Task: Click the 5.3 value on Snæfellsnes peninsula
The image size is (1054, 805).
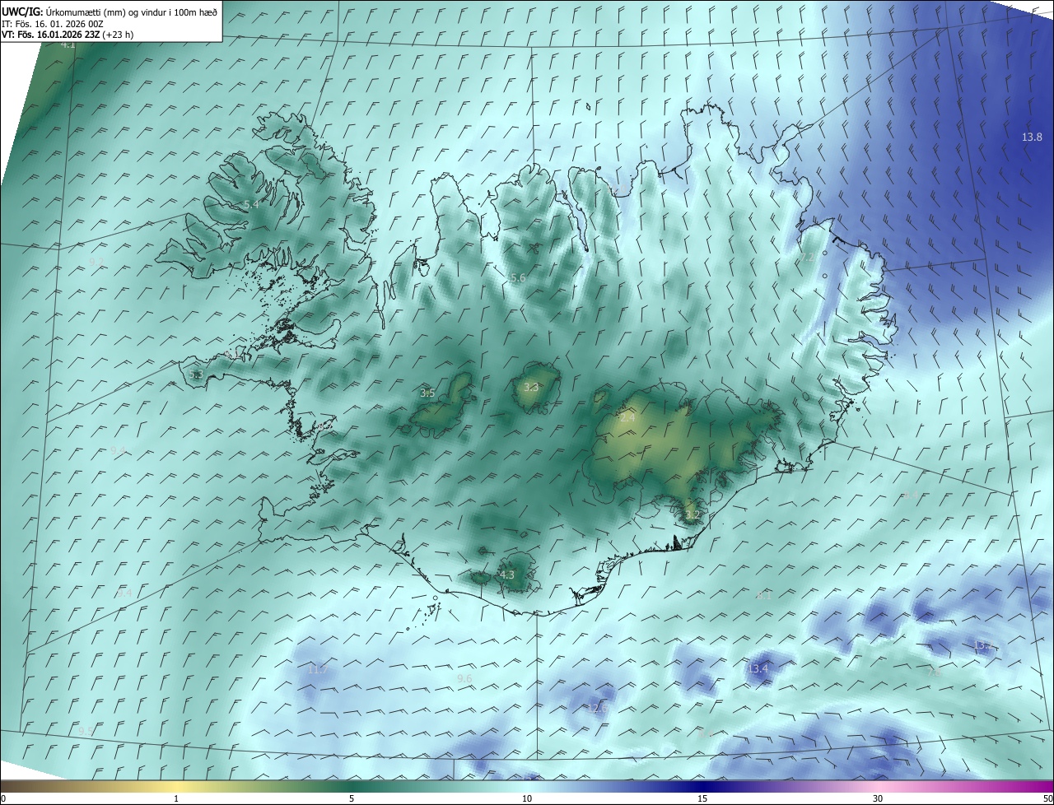Action: pos(195,375)
